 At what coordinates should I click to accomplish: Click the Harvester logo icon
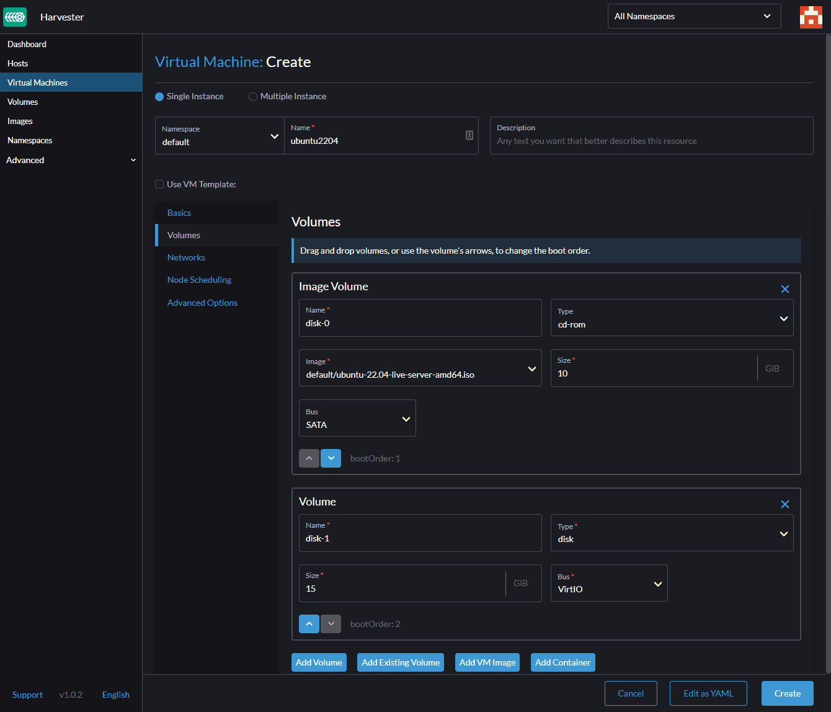click(x=15, y=17)
